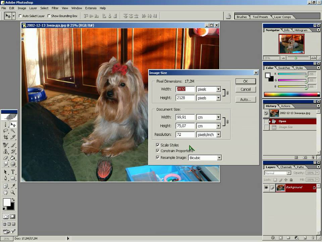Select the Crop tool
The height and width of the screenshot is (242, 322).
[x=6, y=137]
